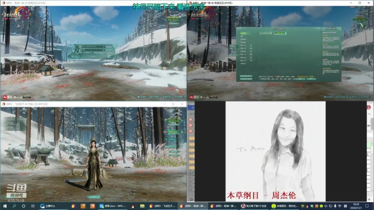The image size is (374, 210).
Task: Click the first yellow sidebar icon in WPS
Action: (191, 138)
